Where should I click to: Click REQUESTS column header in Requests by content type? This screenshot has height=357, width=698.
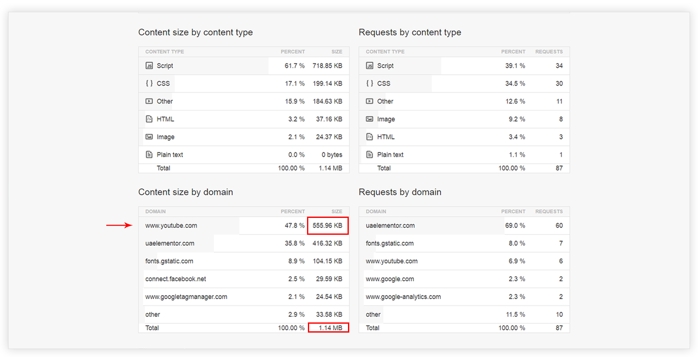(549, 52)
